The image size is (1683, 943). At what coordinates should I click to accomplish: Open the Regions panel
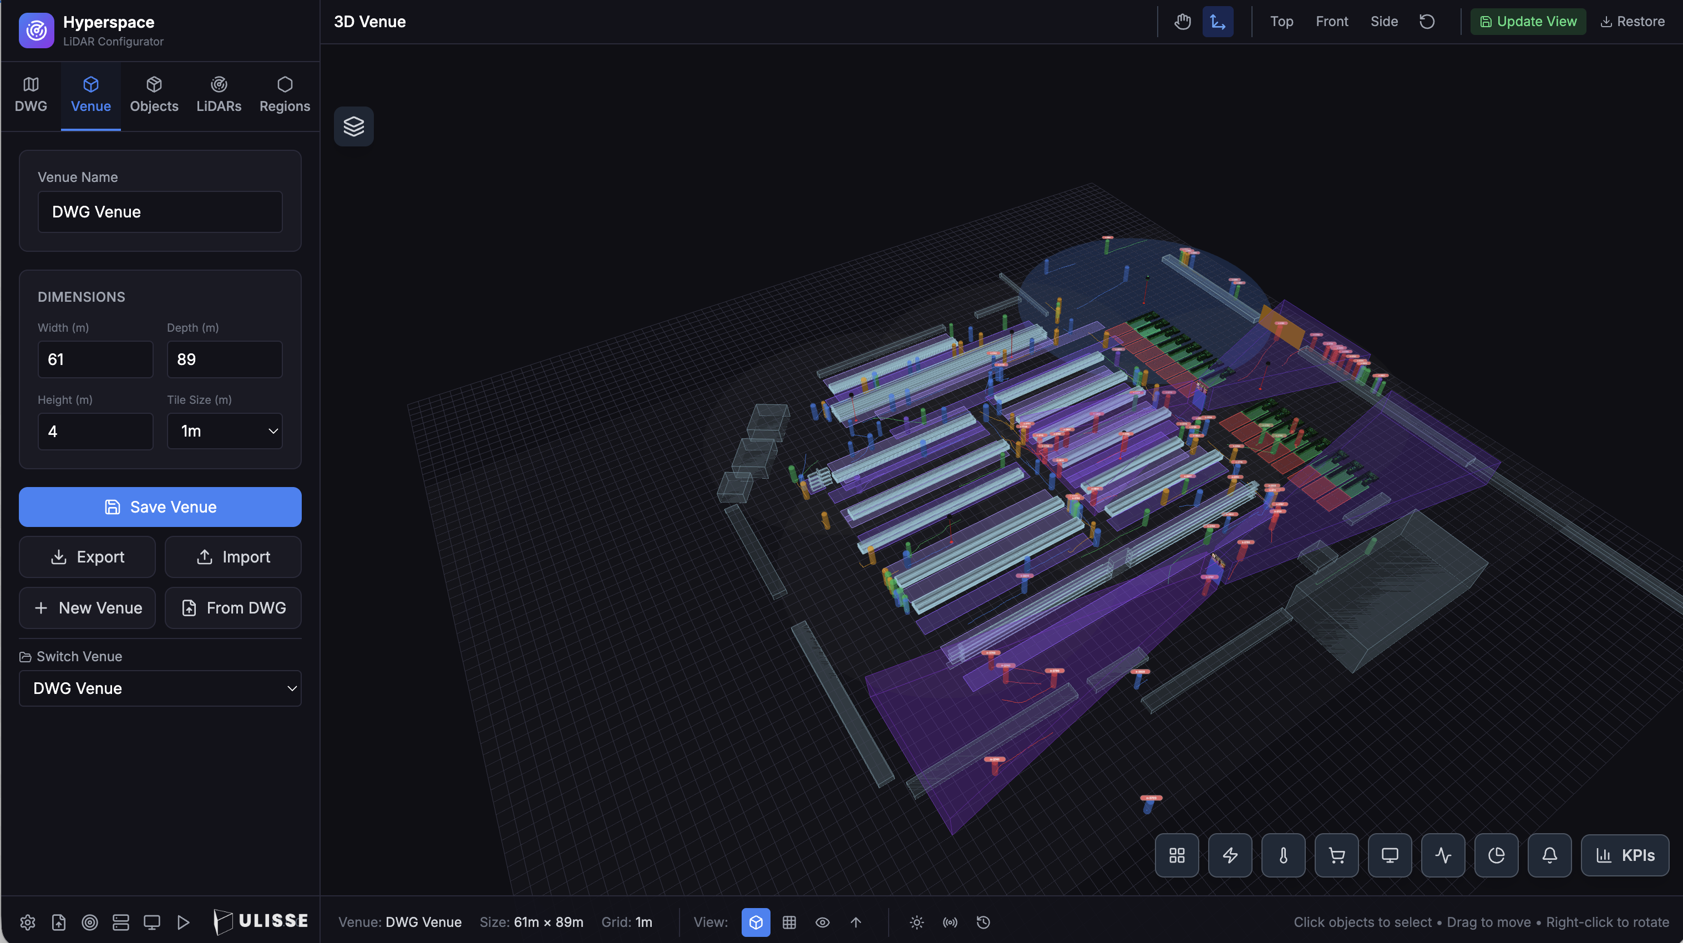click(x=284, y=95)
